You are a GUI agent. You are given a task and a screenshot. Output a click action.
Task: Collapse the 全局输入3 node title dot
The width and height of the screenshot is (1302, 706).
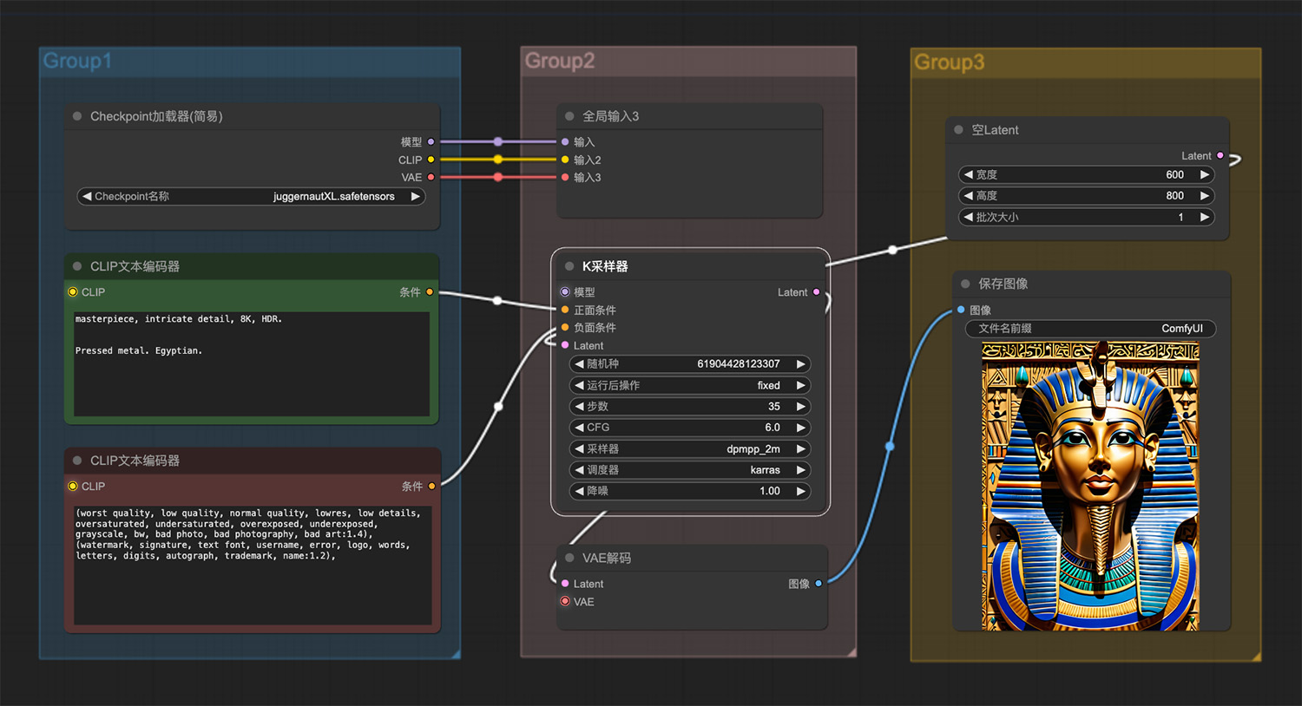(x=569, y=116)
